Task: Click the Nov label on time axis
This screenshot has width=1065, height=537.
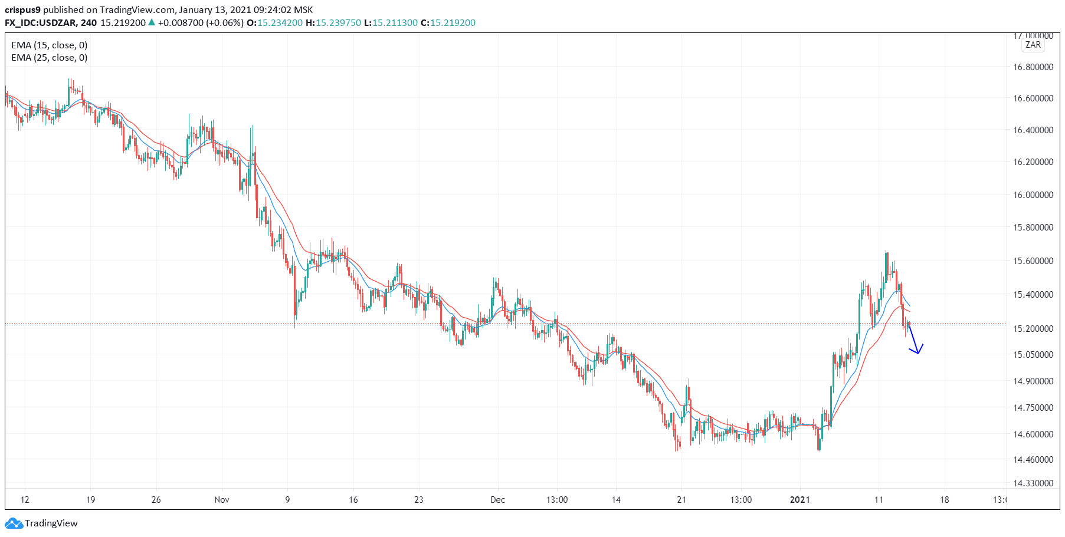Action: (222, 500)
